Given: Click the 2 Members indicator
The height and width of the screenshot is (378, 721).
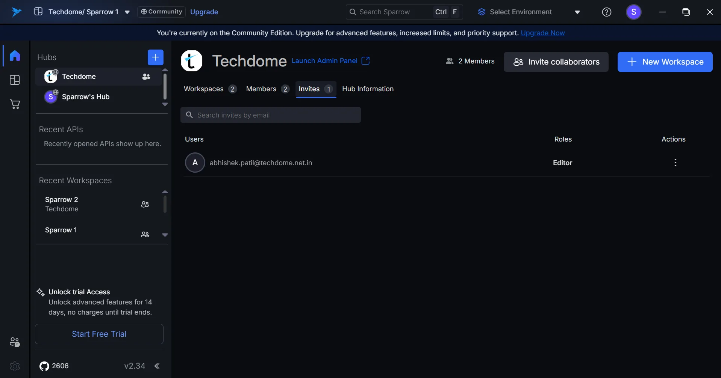Looking at the screenshot, I should click(x=470, y=61).
